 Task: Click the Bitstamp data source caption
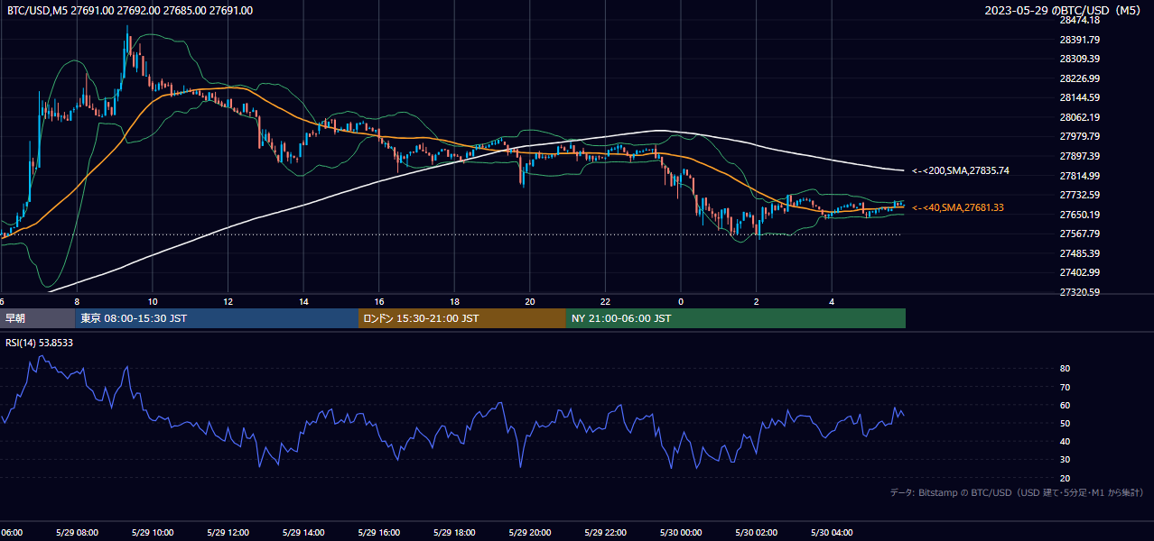click(x=1017, y=492)
